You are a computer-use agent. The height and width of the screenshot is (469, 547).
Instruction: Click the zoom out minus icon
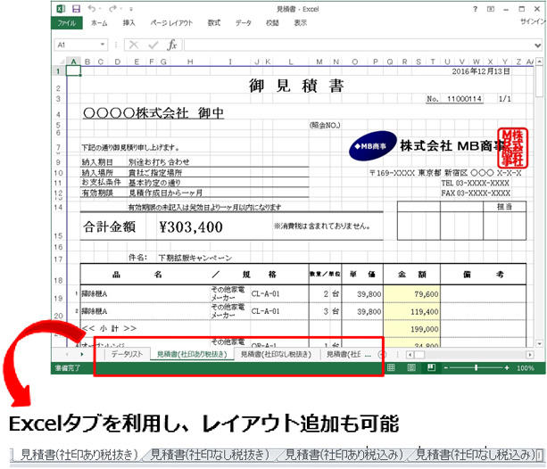(x=445, y=367)
